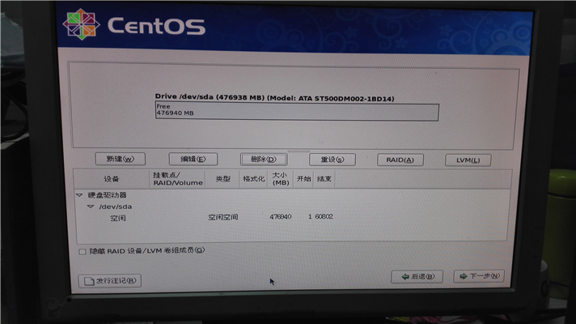Screen dimensions: 576x324
Task: Select the 硬盘驱动器 tree row
Action: point(292,195)
